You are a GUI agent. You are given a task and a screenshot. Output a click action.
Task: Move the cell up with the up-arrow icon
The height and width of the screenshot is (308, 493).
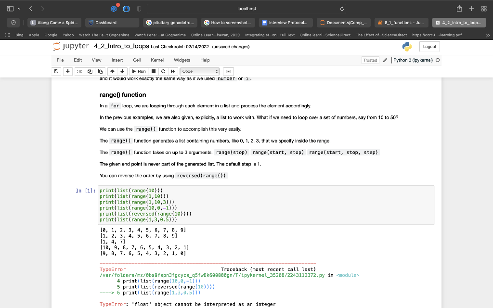(x=113, y=71)
